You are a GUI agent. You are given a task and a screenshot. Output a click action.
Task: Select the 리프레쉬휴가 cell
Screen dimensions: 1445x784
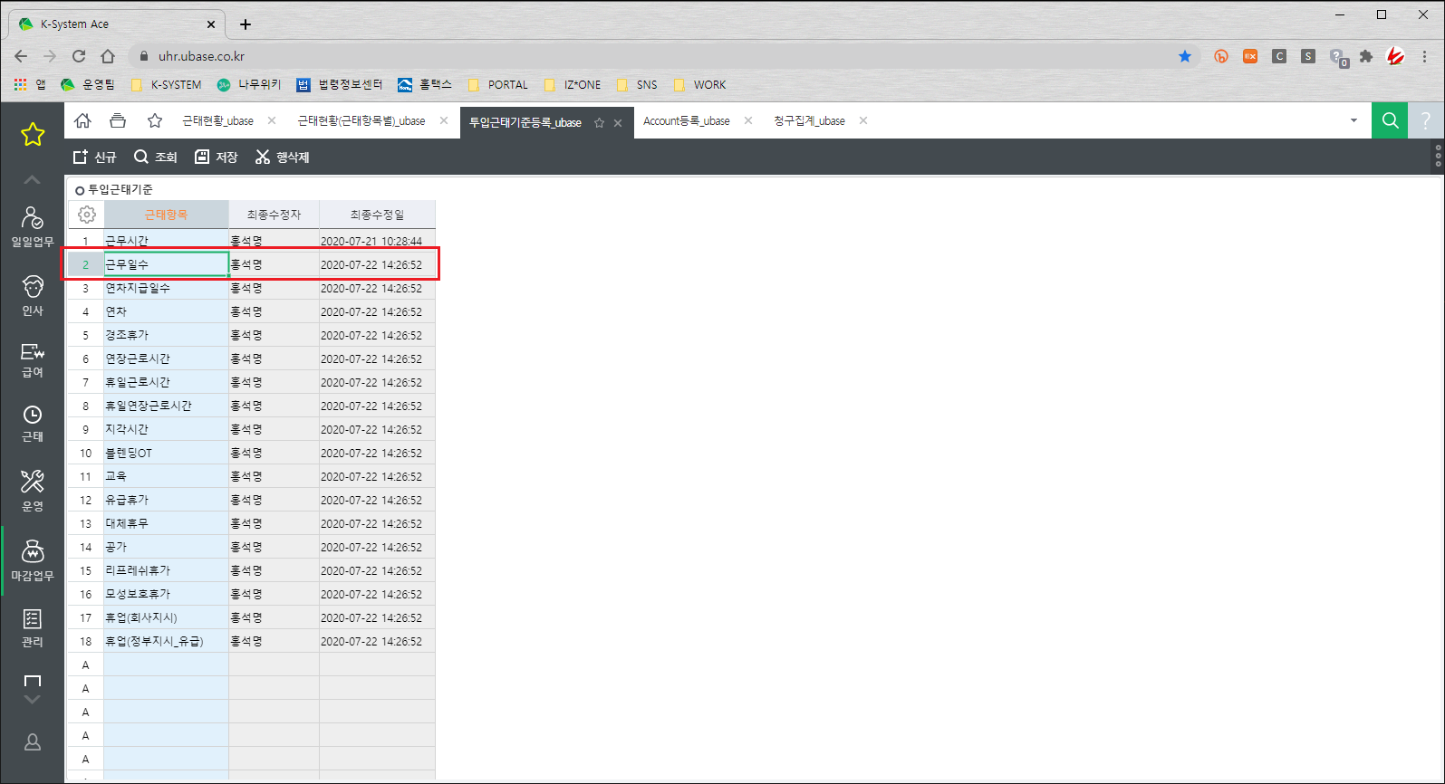[167, 570]
